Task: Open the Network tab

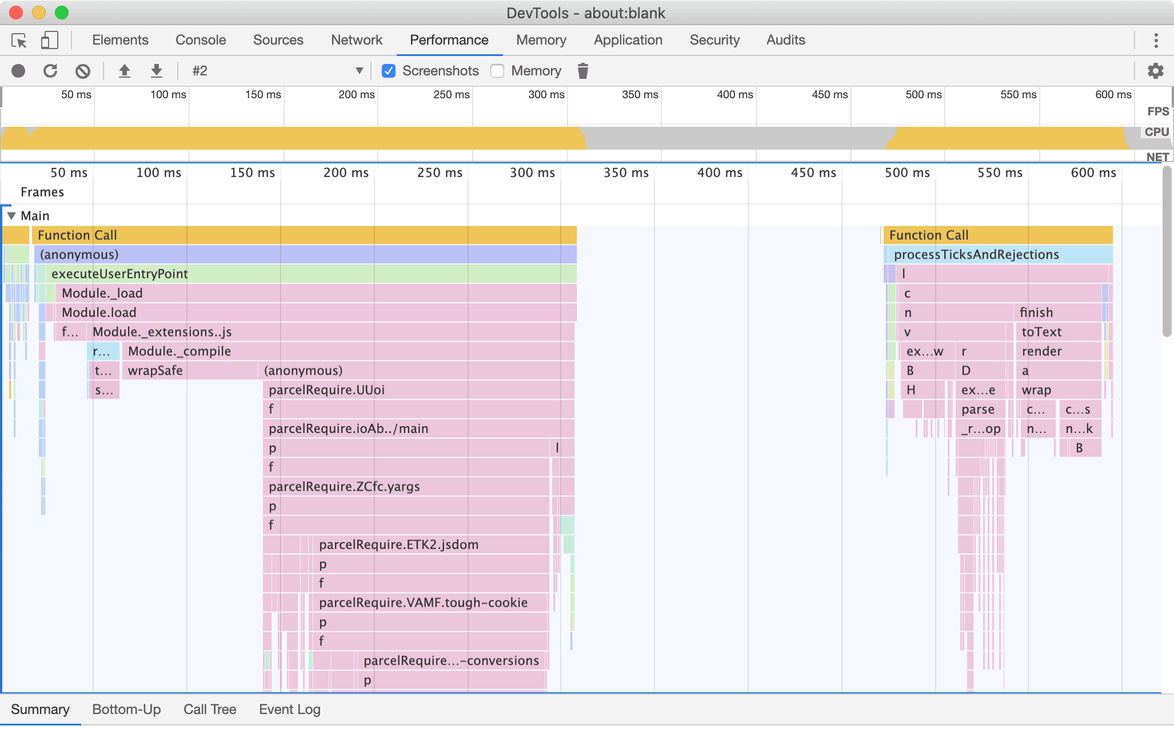Action: pyautogui.click(x=357, y=40)
